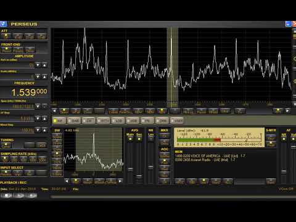Select the bottom BW filter button
Image resolution: width=296 pixels, height=222 pixels.
pos(57,174)
